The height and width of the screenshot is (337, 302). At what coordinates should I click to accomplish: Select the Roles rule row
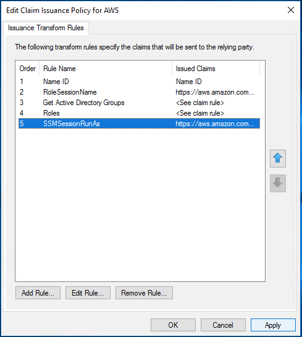tap(139, 113)
